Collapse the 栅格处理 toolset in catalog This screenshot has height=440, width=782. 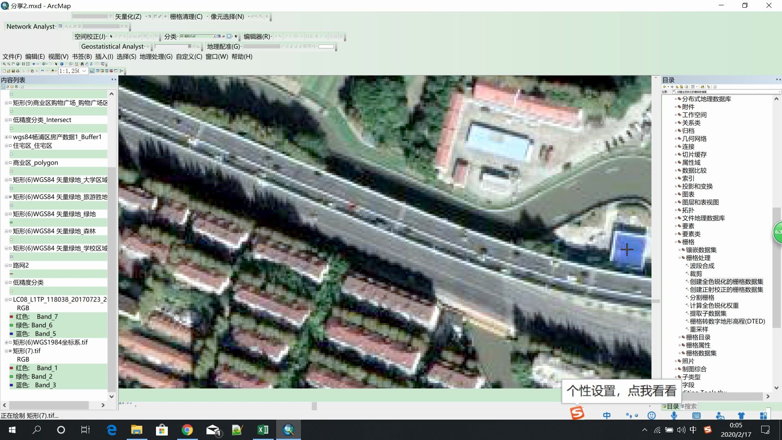pyautogui.click(x=680, y=258)
